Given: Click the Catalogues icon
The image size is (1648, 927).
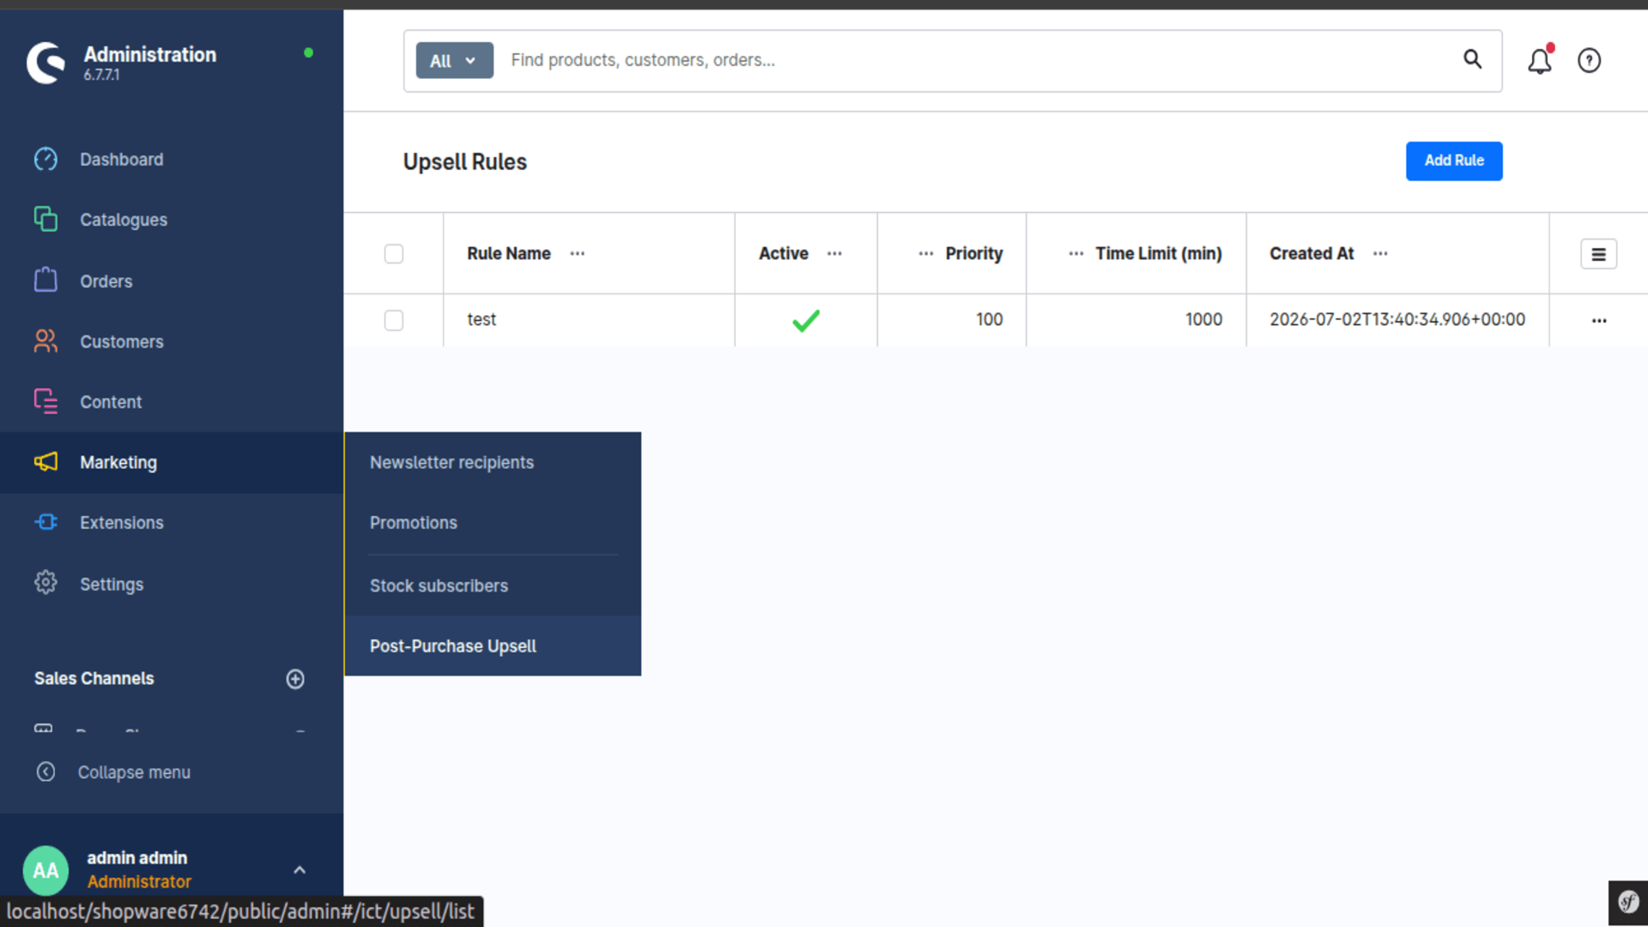Looking at the screenshot, I should tap(45, 219).
